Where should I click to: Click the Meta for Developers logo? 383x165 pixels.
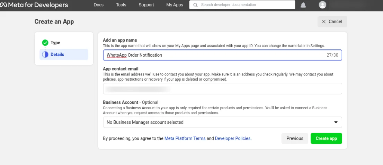click(34, 5)
